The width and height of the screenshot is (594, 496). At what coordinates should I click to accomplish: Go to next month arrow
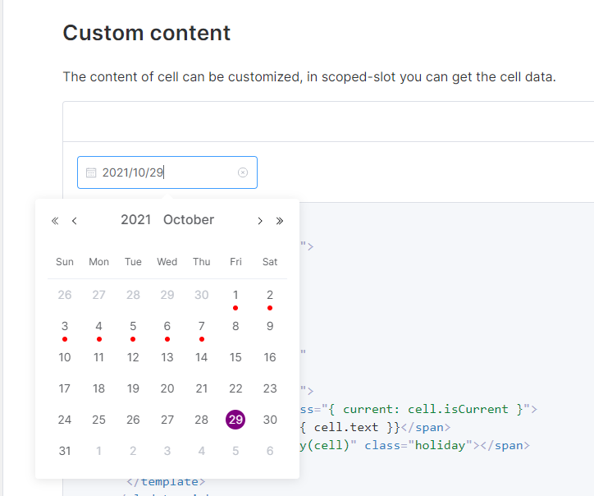coord(260,220)
